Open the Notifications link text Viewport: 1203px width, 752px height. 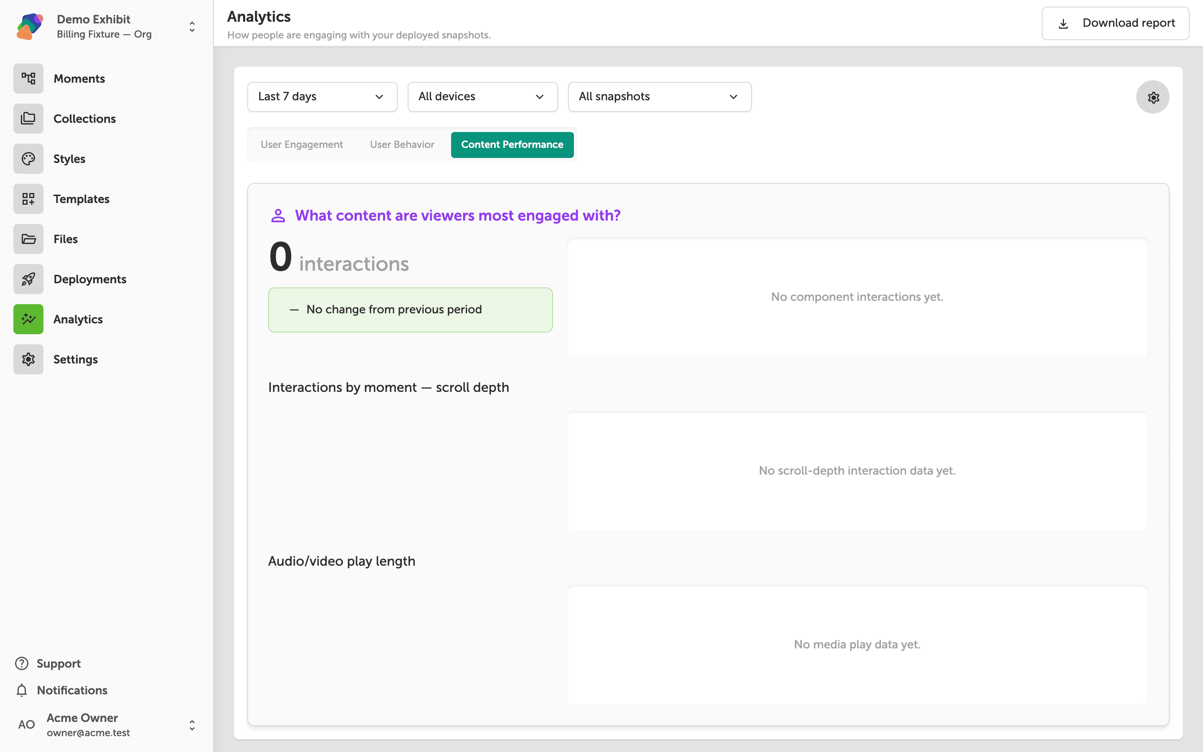click(72, 690)
